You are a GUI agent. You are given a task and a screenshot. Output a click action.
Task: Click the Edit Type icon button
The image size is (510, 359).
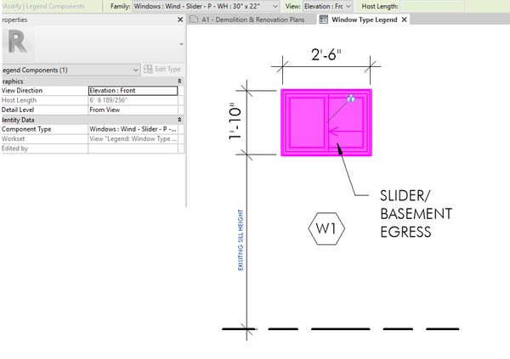(148, 70)
